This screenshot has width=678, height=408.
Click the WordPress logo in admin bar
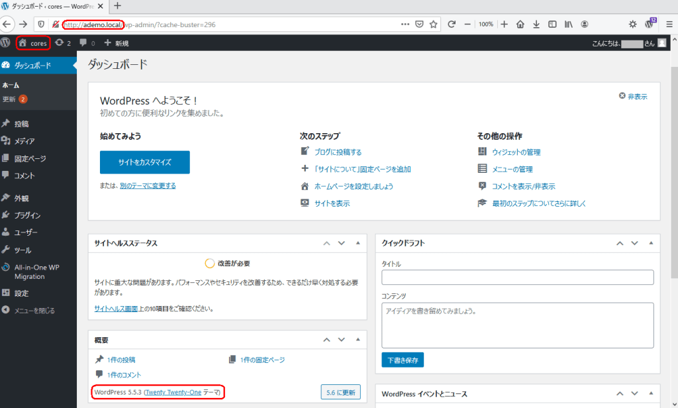pyautogui.click(x=5, y=43)
